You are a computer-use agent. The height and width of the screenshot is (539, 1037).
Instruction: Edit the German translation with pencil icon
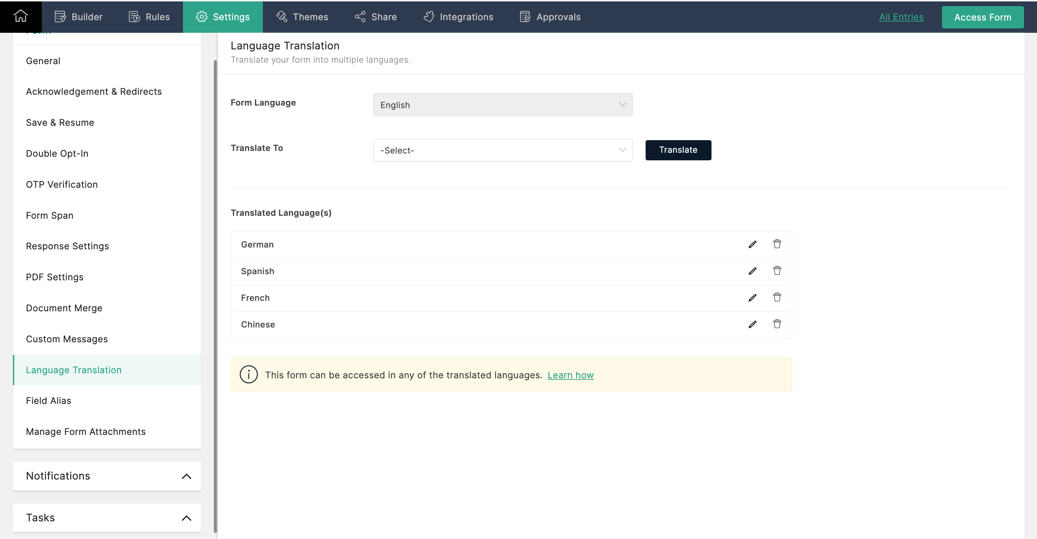[752, 245]
